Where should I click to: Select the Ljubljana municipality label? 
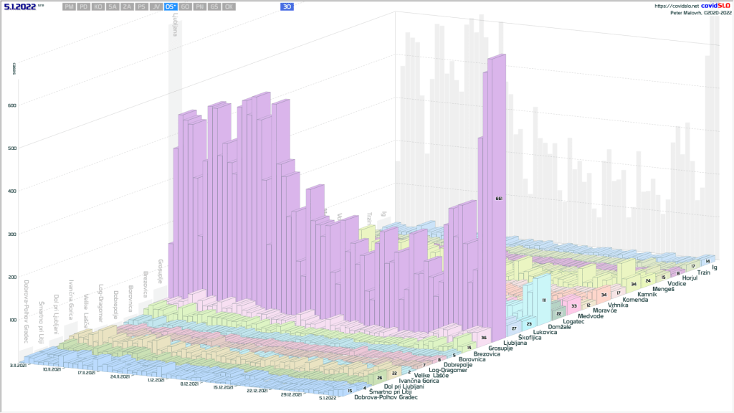click(x=515, y=343)
